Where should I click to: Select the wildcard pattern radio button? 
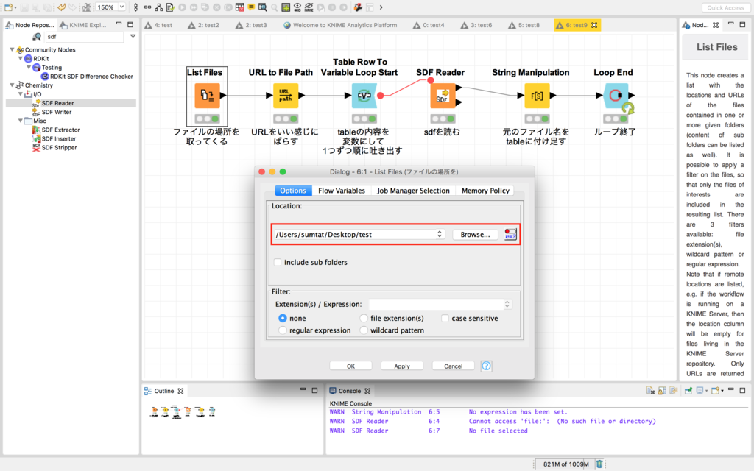[x=364, y=330]
